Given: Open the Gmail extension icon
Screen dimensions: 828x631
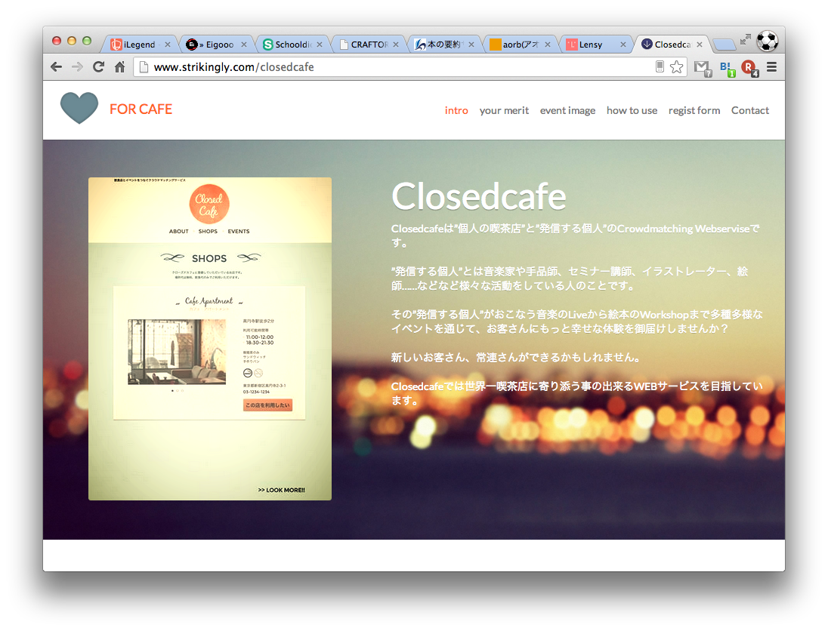Looking at the screenshot, I should 703,67.
